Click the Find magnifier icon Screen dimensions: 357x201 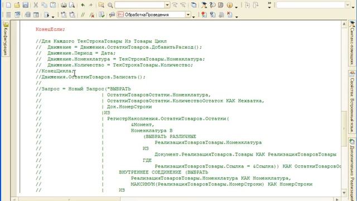click(x=110, y=5)
